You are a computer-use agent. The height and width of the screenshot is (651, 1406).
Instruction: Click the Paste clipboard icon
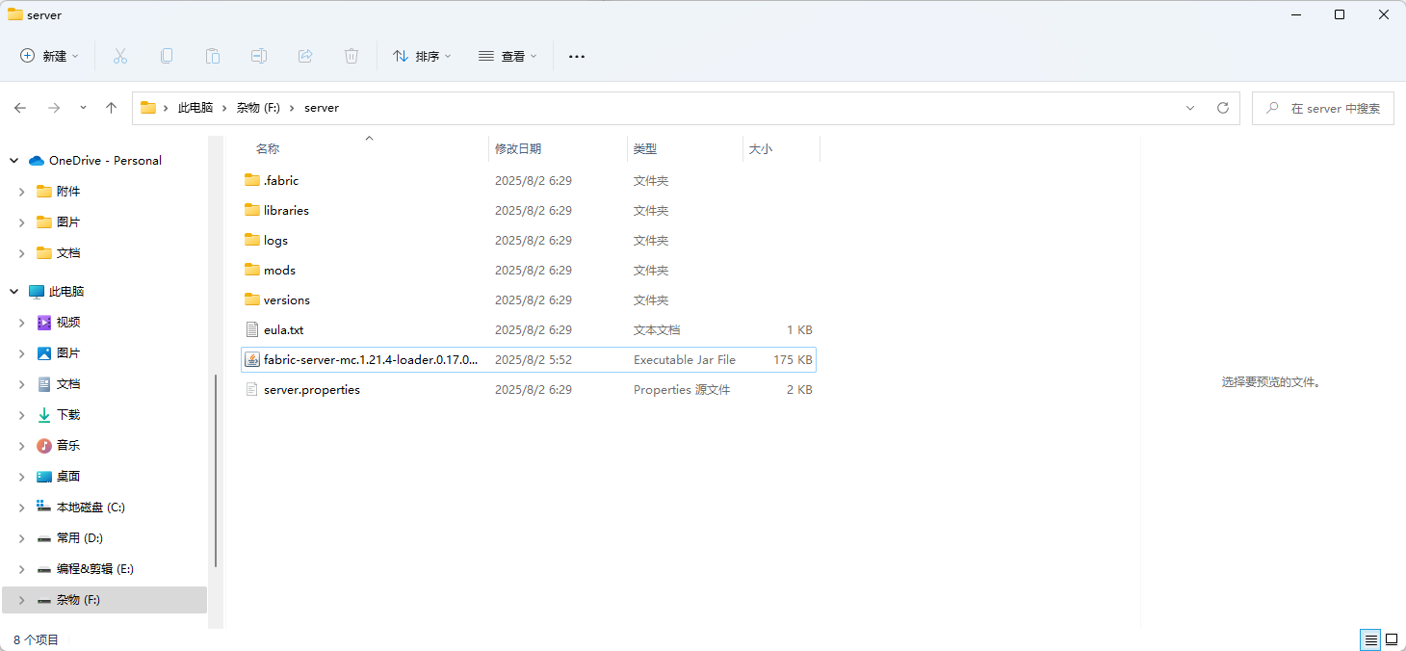pyautogui.click(x=213, y=56)
